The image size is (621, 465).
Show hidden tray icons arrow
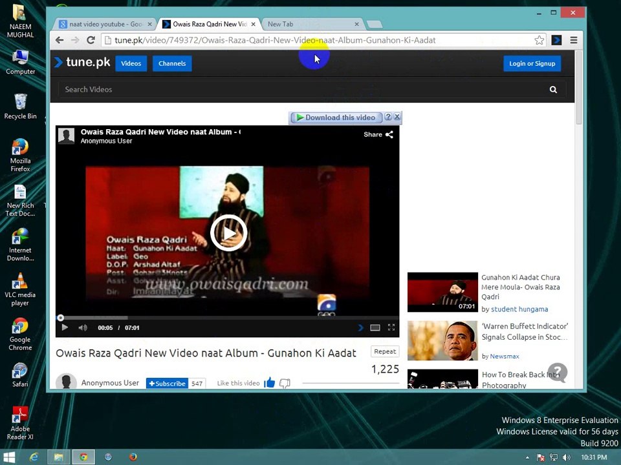[x=527, y=457]
